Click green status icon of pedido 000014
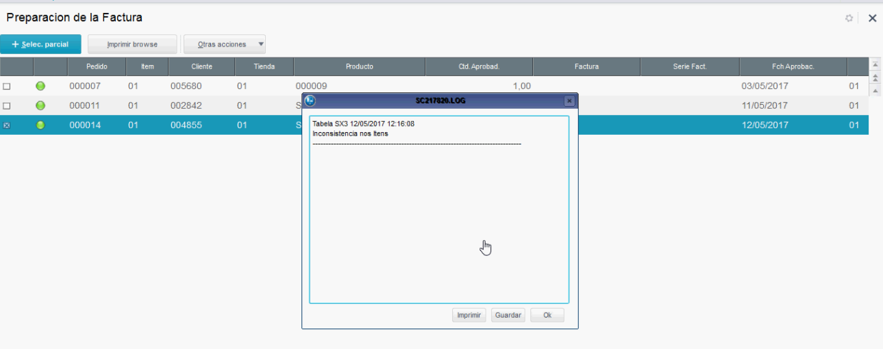 pos(40,125)
